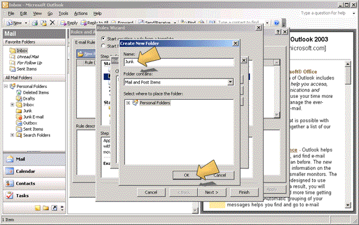Click the reading pane vertical scrollbar

point(348,134)
